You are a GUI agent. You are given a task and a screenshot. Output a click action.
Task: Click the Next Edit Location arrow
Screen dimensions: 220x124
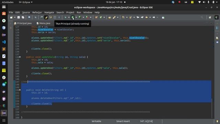[x=142, y=18]
